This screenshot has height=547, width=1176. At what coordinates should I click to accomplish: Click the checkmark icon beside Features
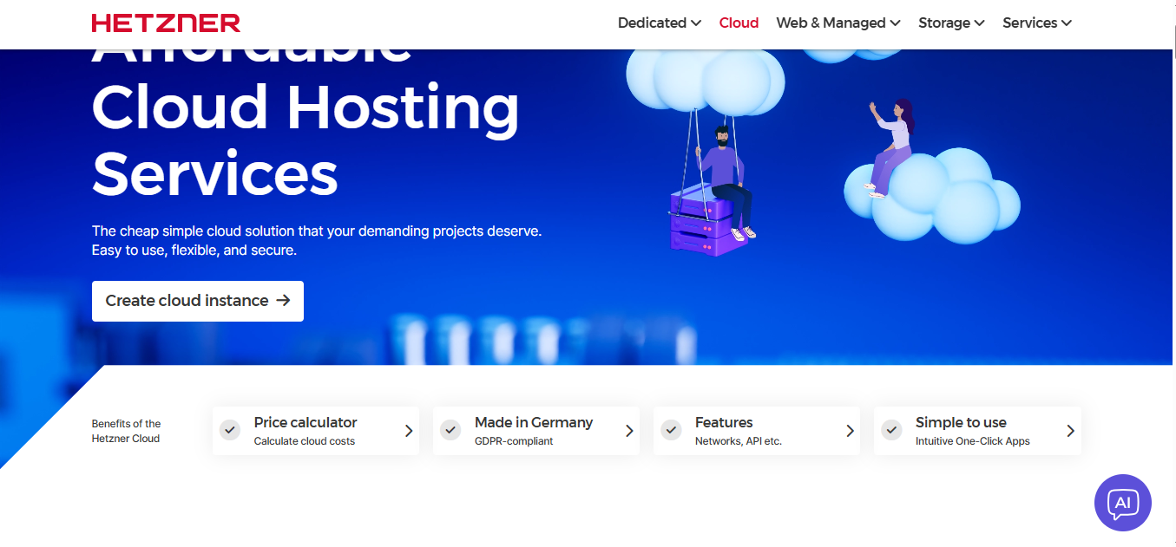pyautogui.click(x=671, y=430)
